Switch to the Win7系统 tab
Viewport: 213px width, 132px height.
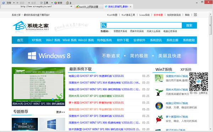[x=164, y=70]
